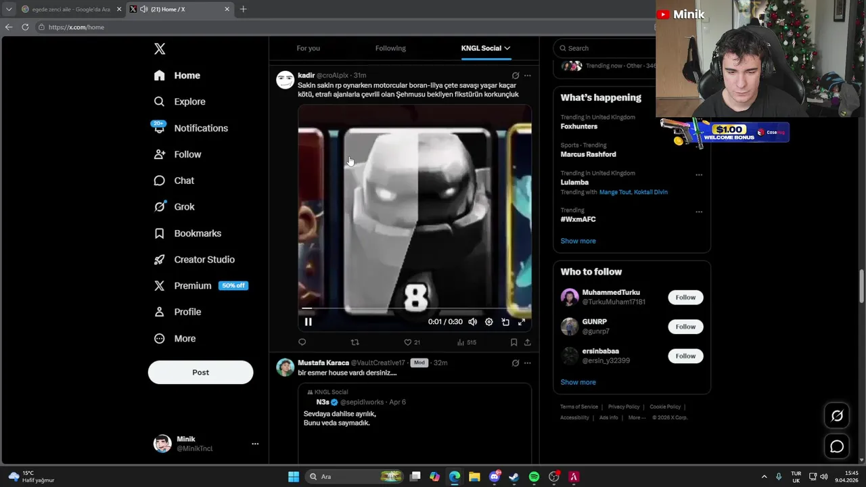Mute the video volume
Viewport: 866px width, 487px height.
(x=472, y=322)
